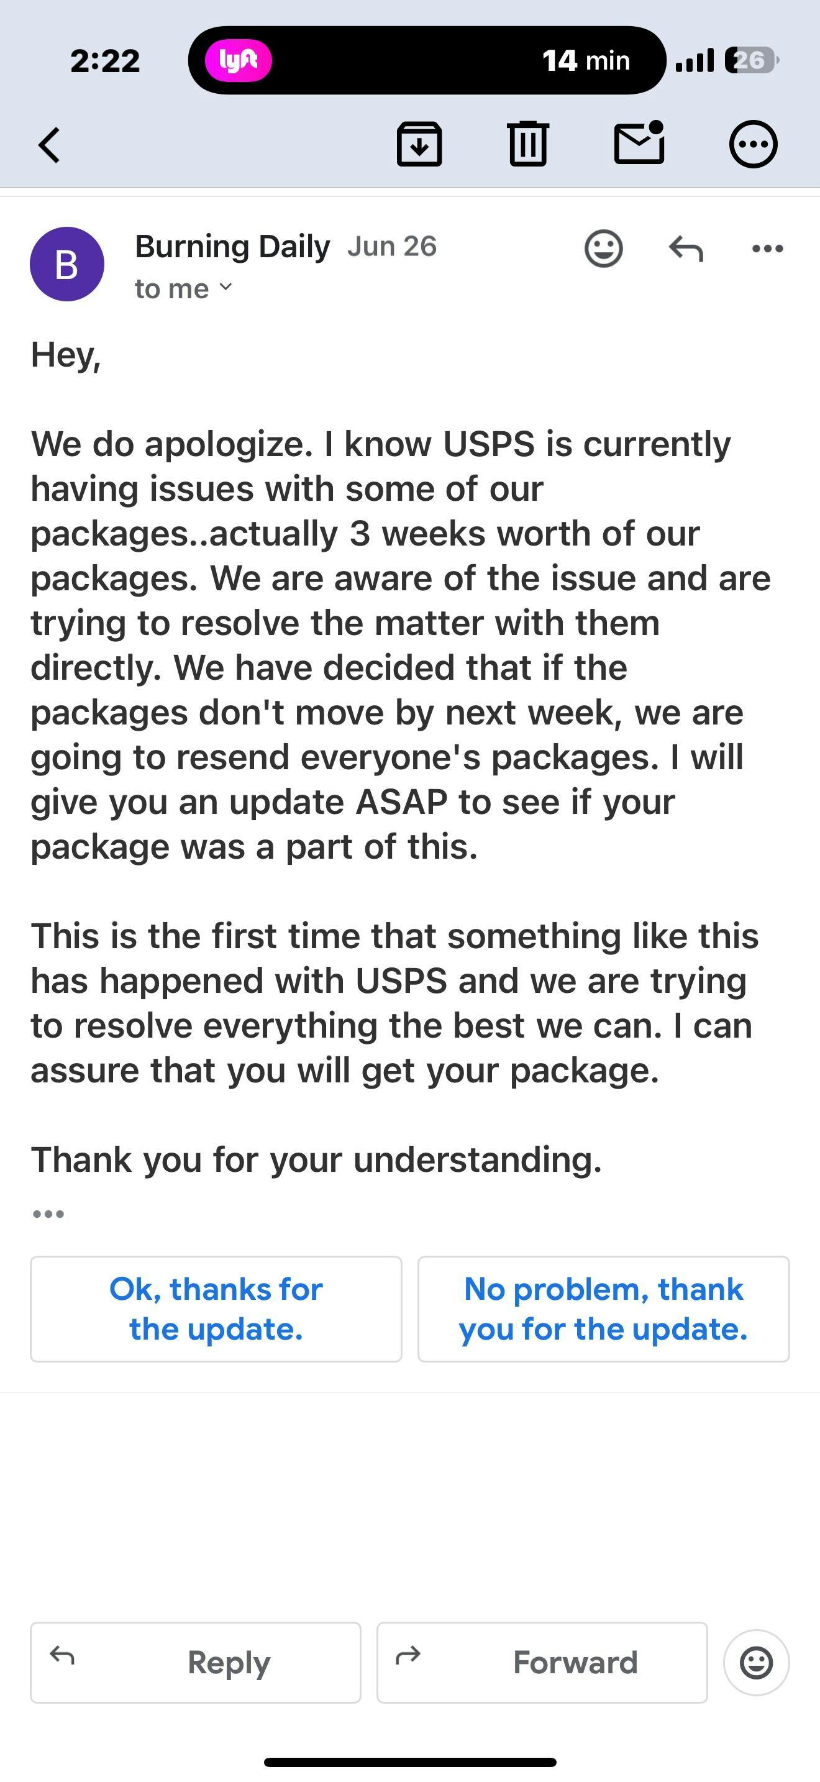Image resolution: width=820 pixels, height=1782 pixels.
Task: Tap the Burning Daily sender name
Action: 232,246
